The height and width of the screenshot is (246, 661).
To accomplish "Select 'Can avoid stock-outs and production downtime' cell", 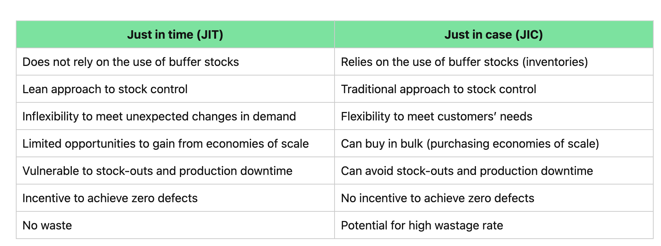I will point(467,171).
